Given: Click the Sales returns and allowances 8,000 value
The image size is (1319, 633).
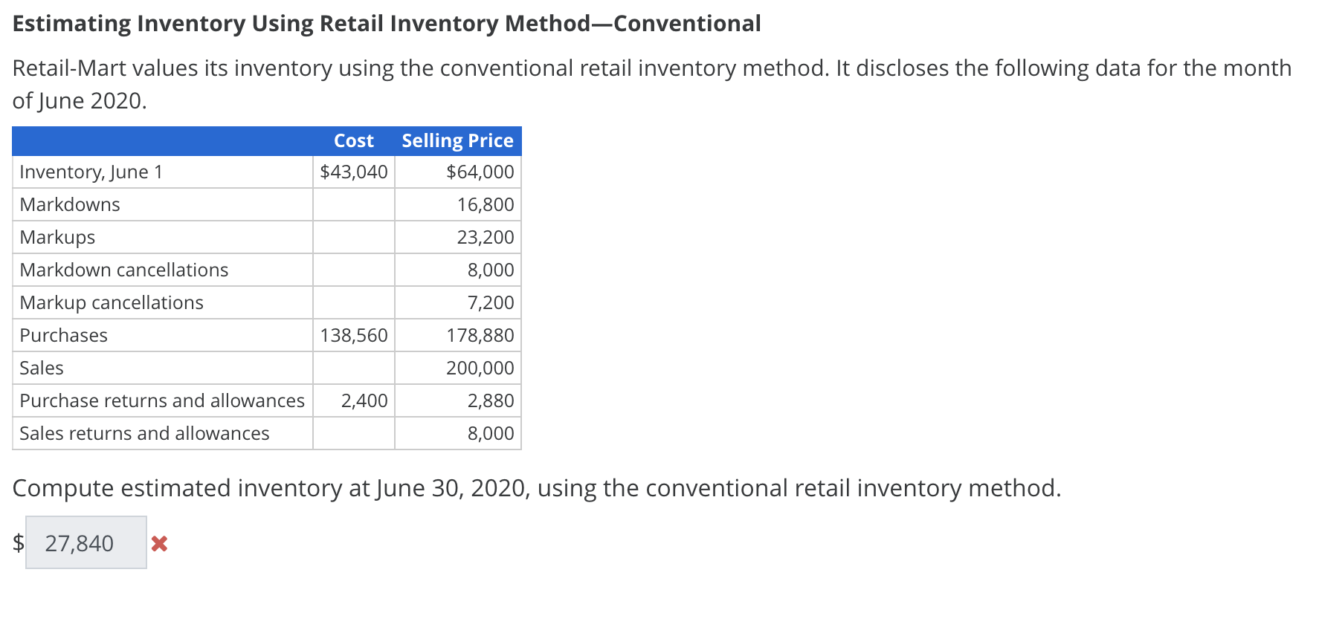Looking at the screenshot, I should pyautogui.click(x=491, y=433).
